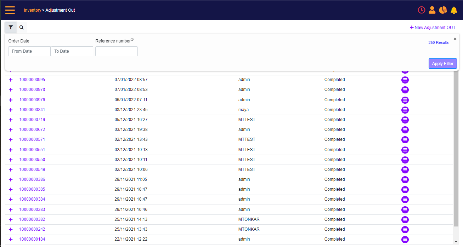Click the To Date field
The height and width of the screenshot is (247, 463).
pyautogui.click(x=72, y=51)
